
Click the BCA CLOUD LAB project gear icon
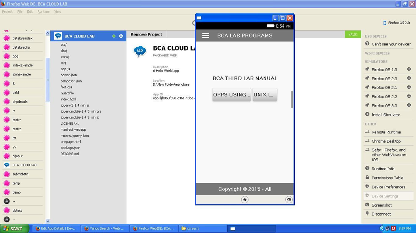(x=121, y=36)
